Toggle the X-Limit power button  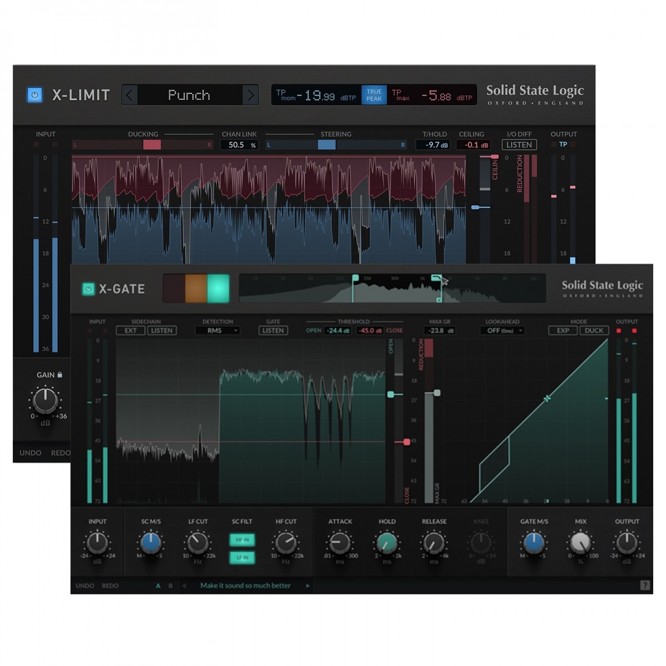(34, 95)
